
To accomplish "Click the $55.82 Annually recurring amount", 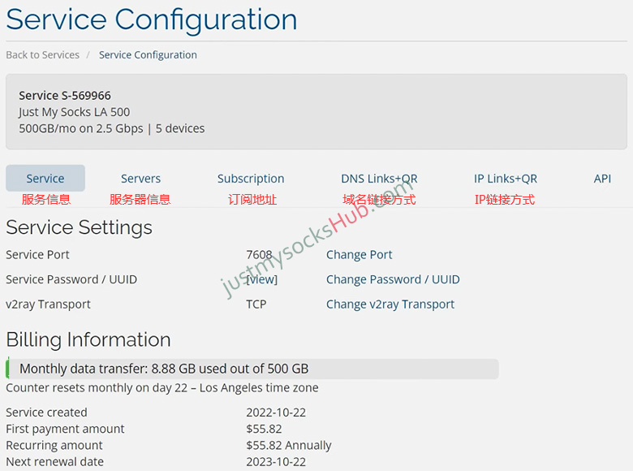I will (x=289, y=446).
